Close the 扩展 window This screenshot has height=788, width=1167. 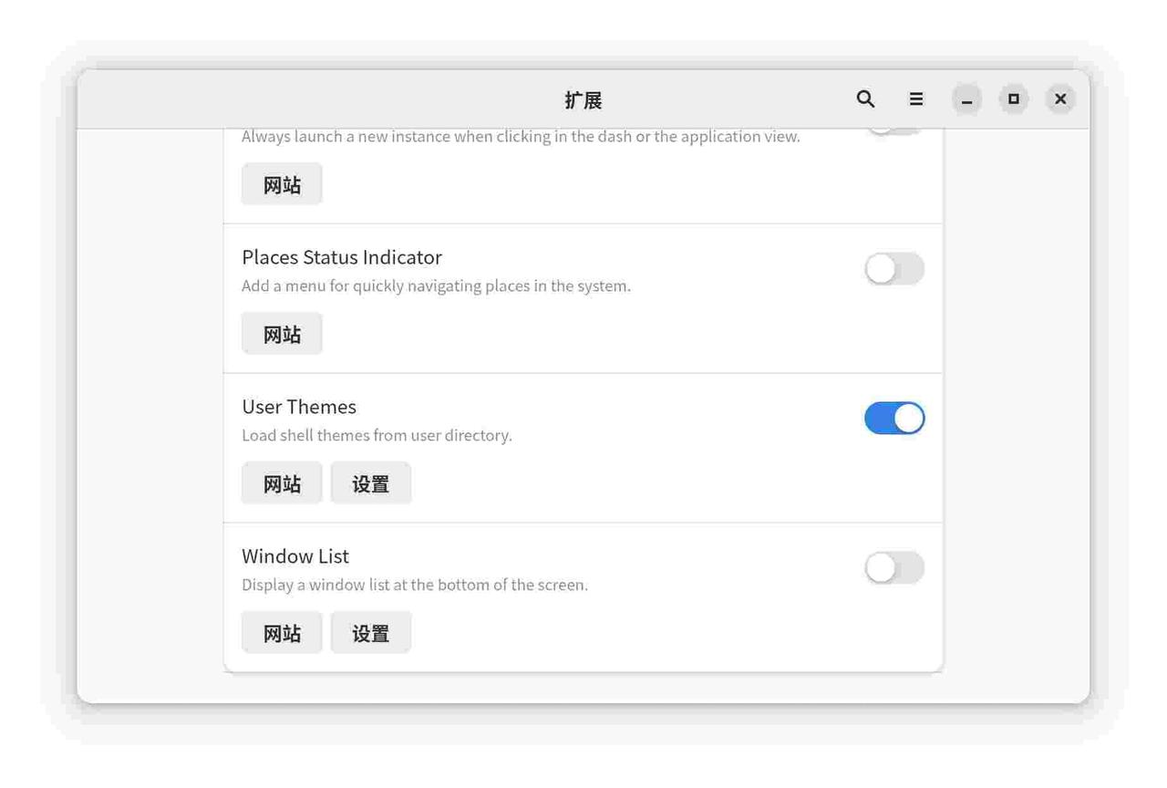click(1059, 98)
